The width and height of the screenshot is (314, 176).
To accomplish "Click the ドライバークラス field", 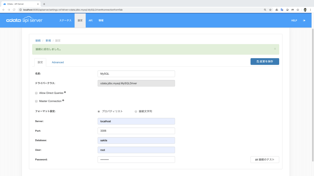I will (136, 83).
